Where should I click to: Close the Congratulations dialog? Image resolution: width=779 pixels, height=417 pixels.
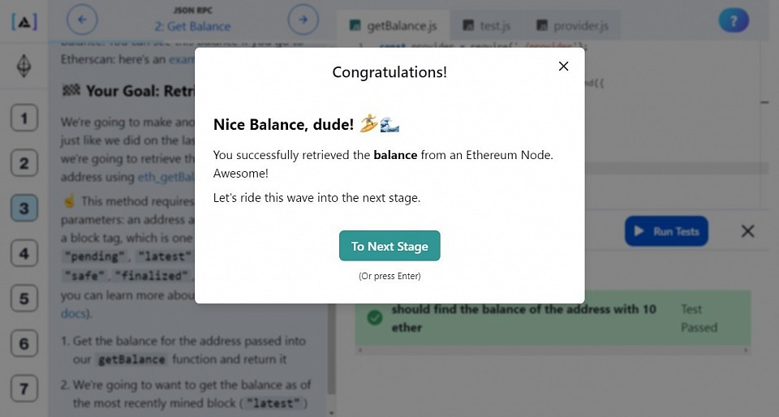click(x=563, y=66)
